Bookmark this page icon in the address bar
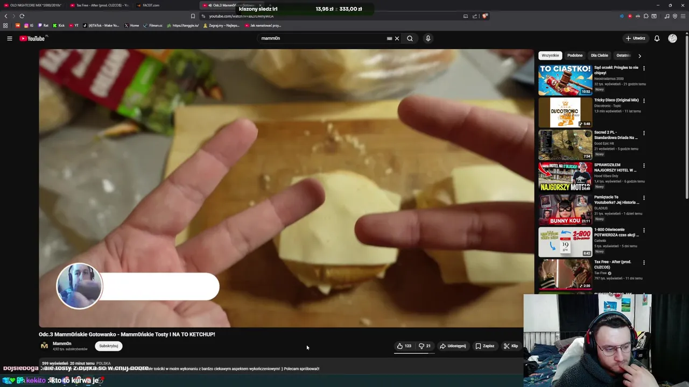 point(193,16)
